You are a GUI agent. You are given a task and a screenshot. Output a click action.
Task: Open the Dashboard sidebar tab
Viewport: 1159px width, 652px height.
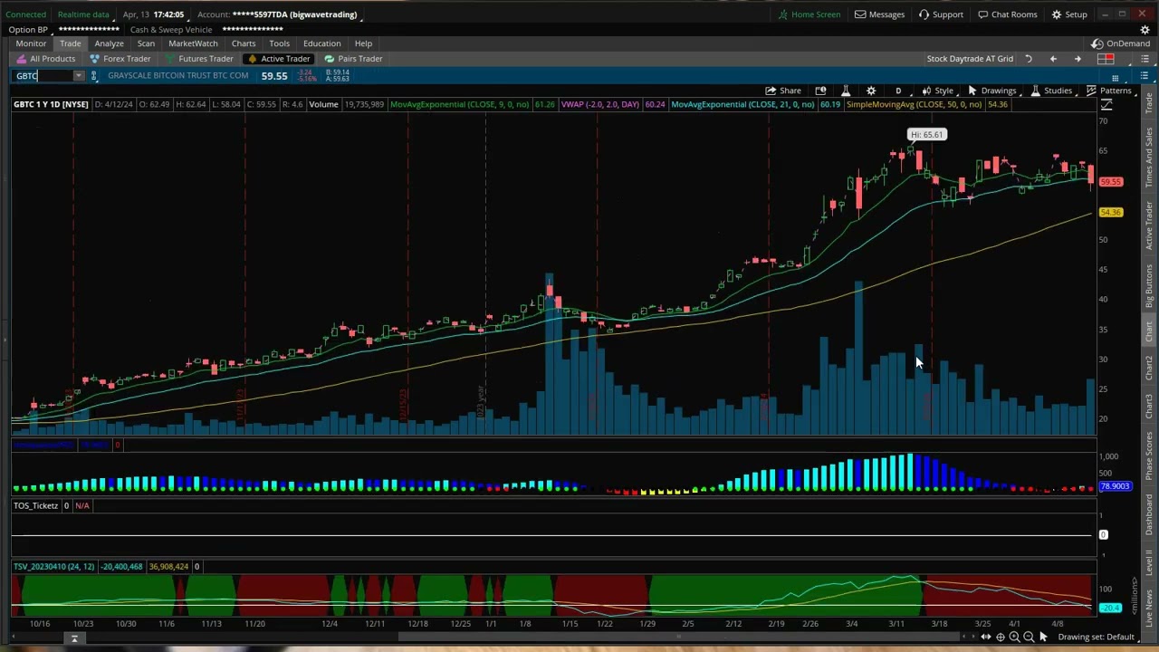(1149, 514)
